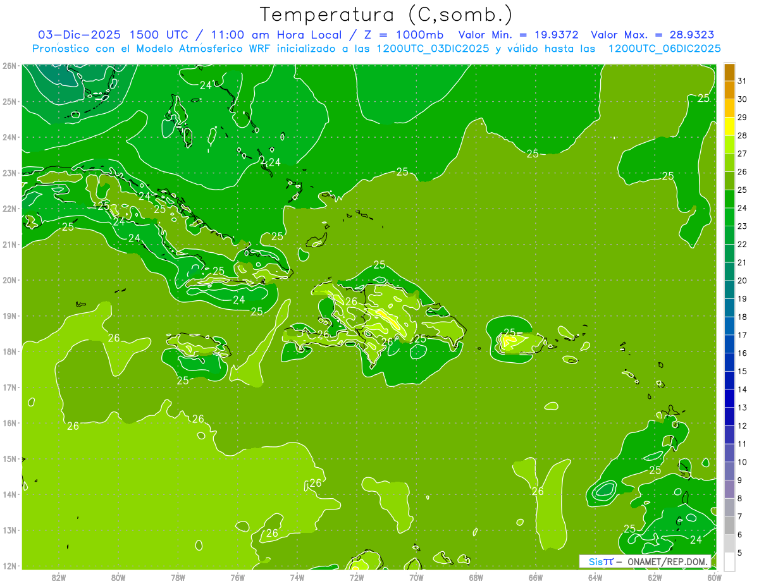Click color scale label "15"
Viewport: 759px width, 586px height.
742,371
